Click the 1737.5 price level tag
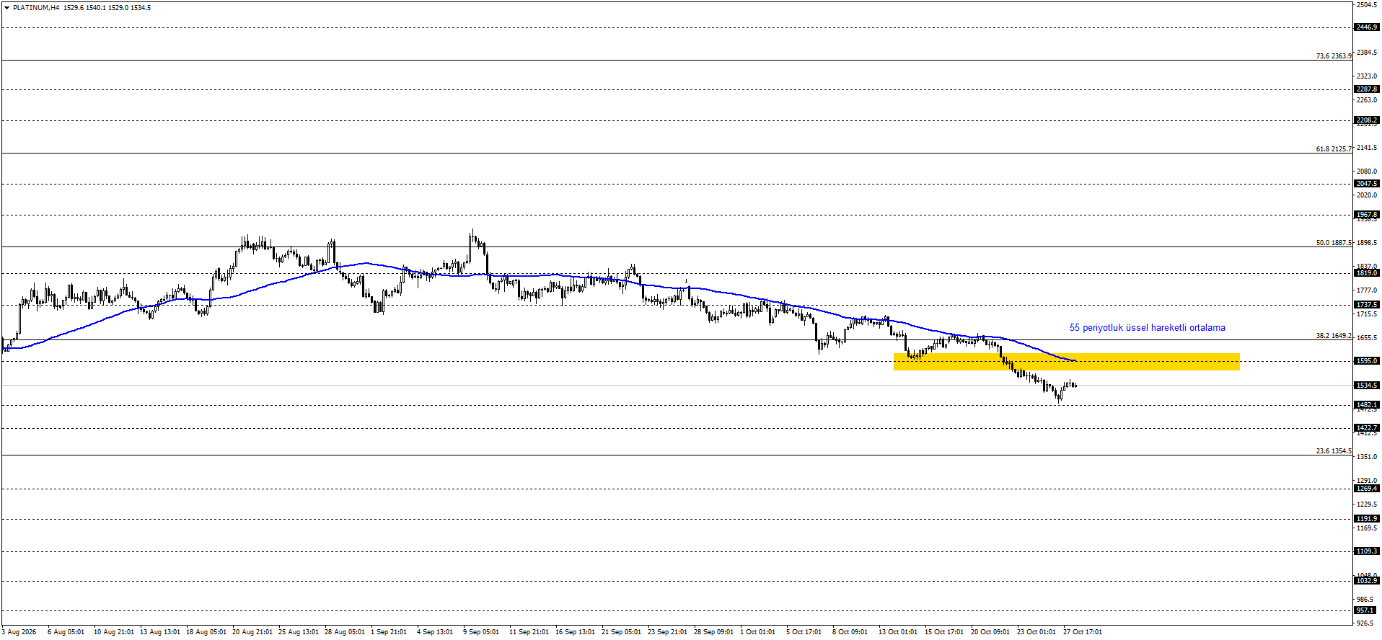Image resolution: width=1382 pixels, height=640 pixels. point(1367,305)
